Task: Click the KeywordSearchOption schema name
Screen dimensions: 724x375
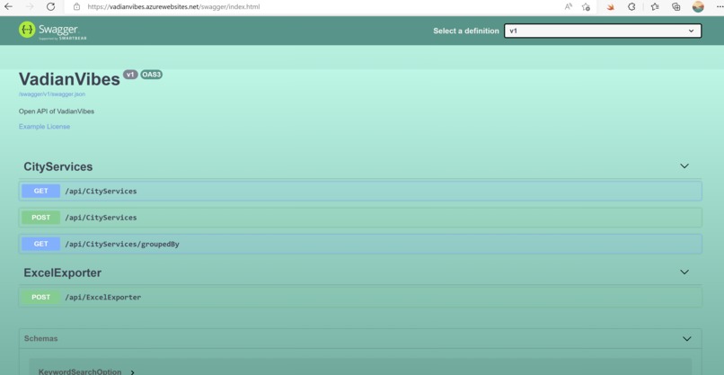Action: pos(80,371)
